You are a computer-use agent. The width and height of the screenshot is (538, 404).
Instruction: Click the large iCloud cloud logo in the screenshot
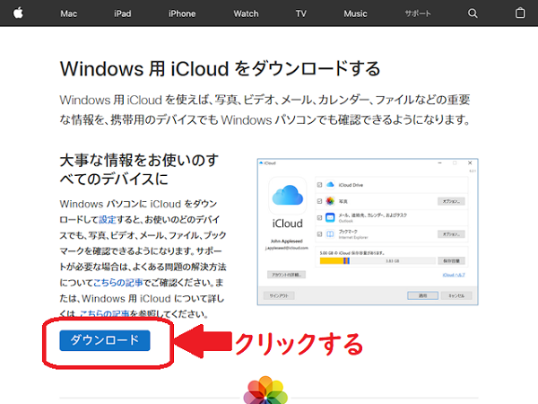(288, 196)
